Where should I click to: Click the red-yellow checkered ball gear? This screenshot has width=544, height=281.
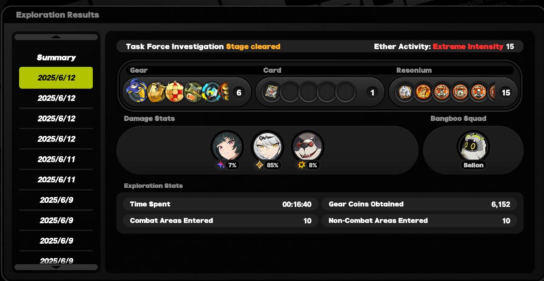tap(174, 92)
